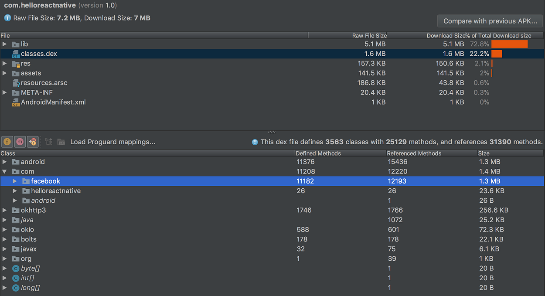Click the resources.arsc file icon

tap(16, 83)
